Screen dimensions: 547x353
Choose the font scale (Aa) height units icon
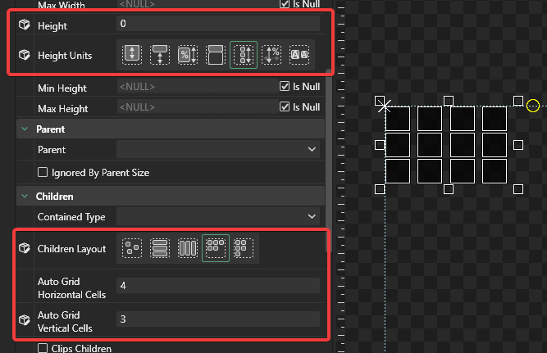coord(299,55)
